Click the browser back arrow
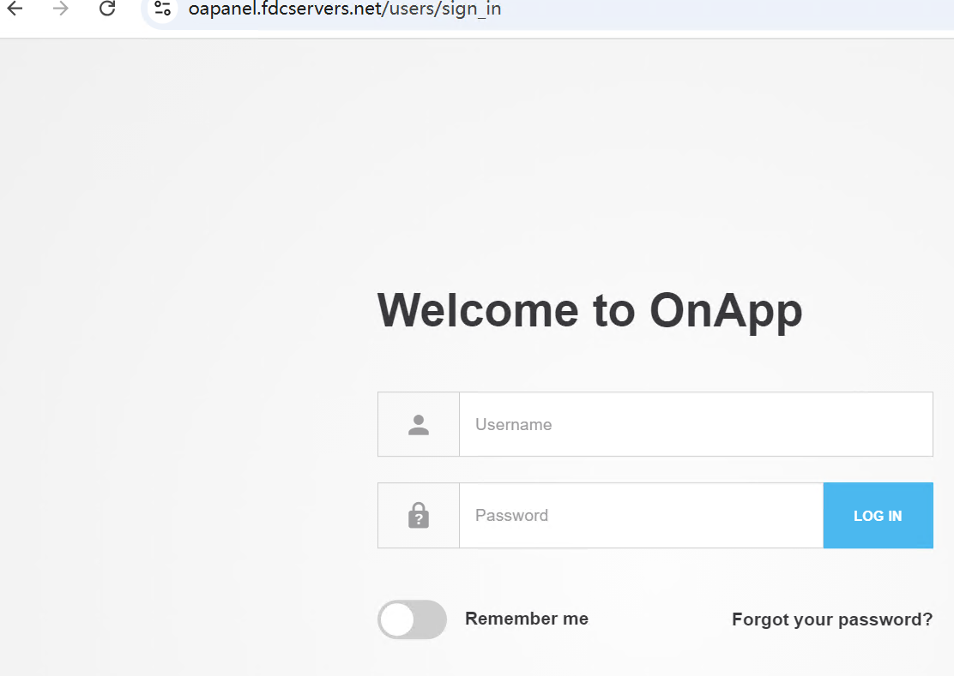Image resolution: width=954 pixels, height=676 pixels. 15,9
